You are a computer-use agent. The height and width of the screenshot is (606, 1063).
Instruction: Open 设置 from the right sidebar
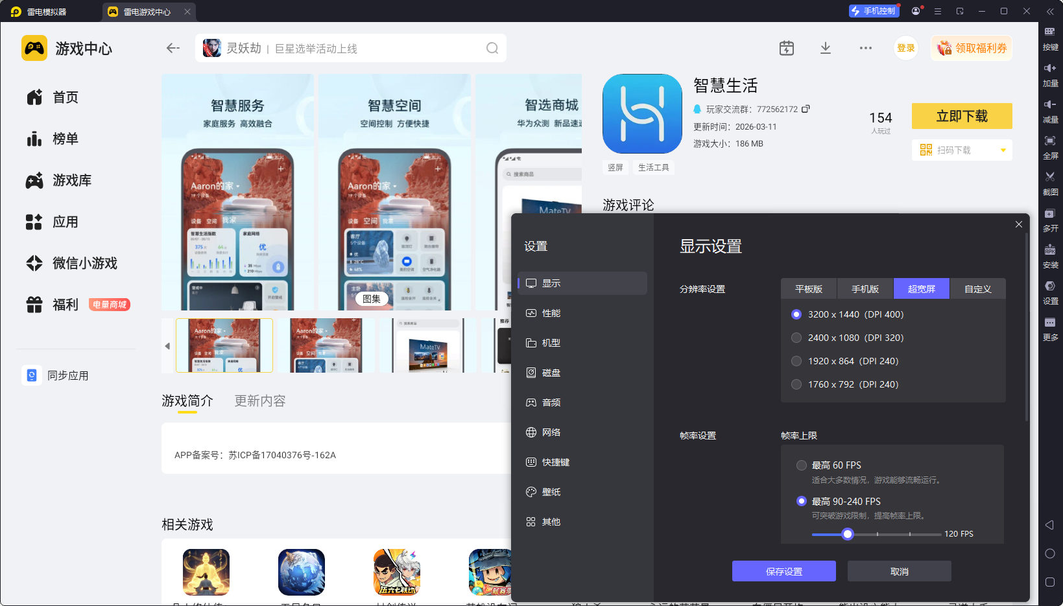click(1050, 292)
